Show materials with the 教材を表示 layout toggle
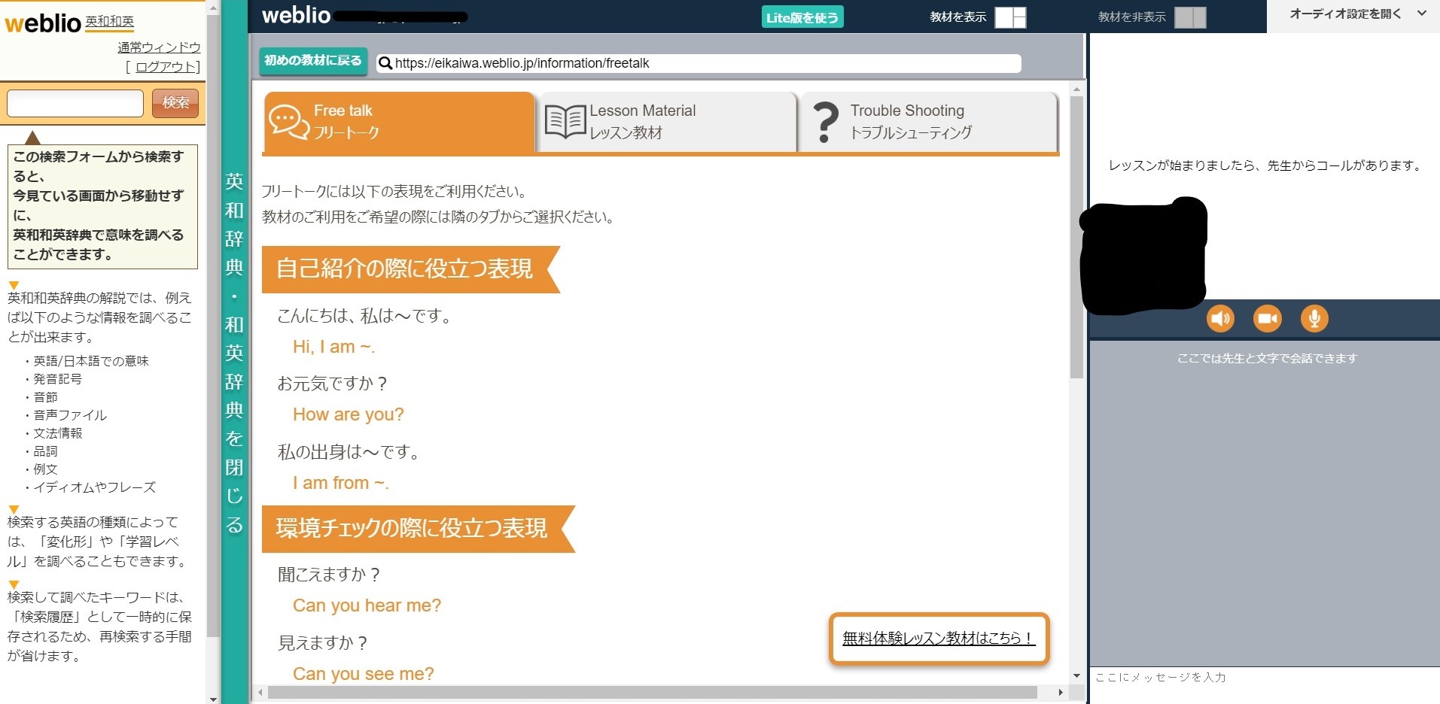 point(1010,17)
